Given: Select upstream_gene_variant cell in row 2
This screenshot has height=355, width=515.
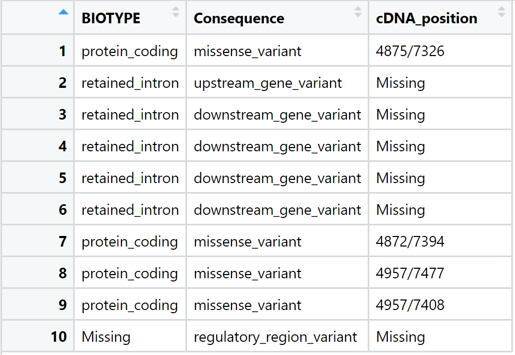Looking at the screenshot, I should coord(277,83).
